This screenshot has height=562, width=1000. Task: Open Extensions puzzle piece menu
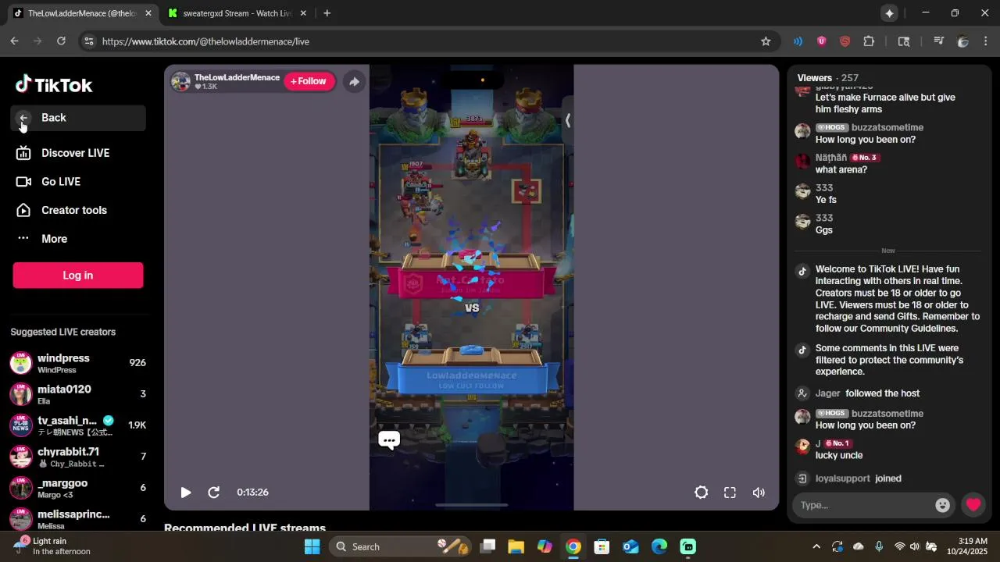(869, 41)
